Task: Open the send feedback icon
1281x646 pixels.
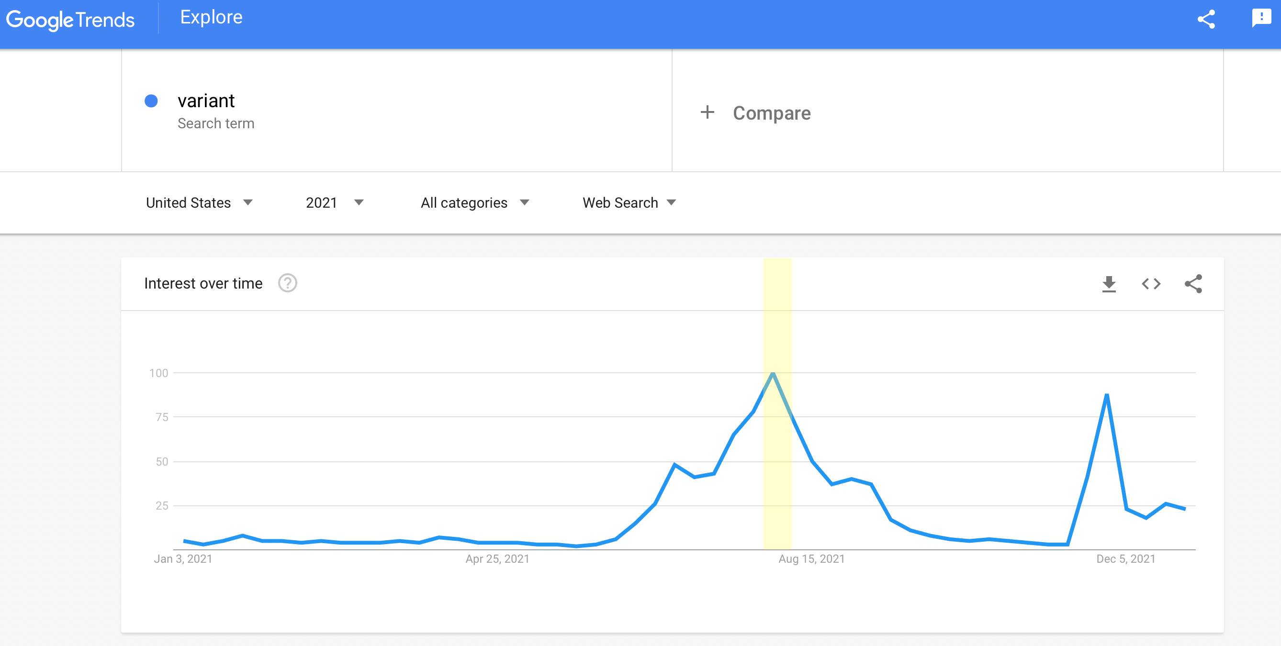Action: tap(1261, 18)
